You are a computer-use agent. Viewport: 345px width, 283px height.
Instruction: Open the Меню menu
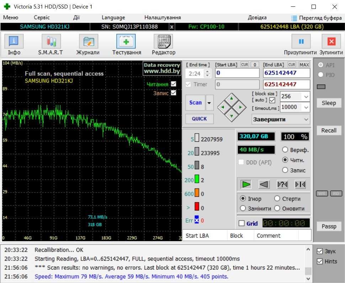pos(11,18)
